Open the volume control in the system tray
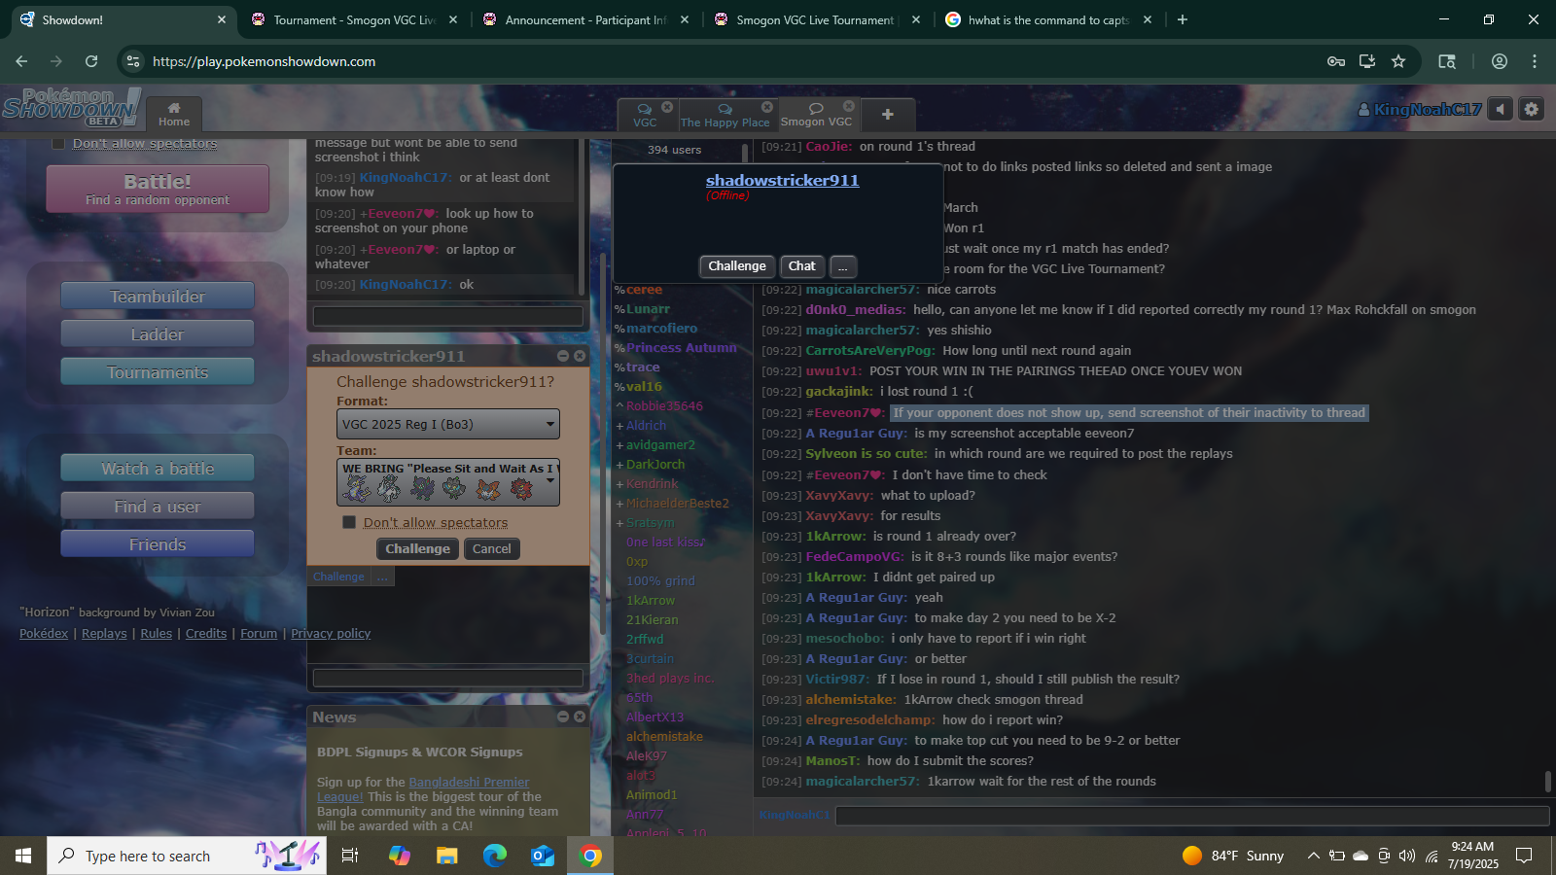The image size is (1556, 875). pos(1406,856)
